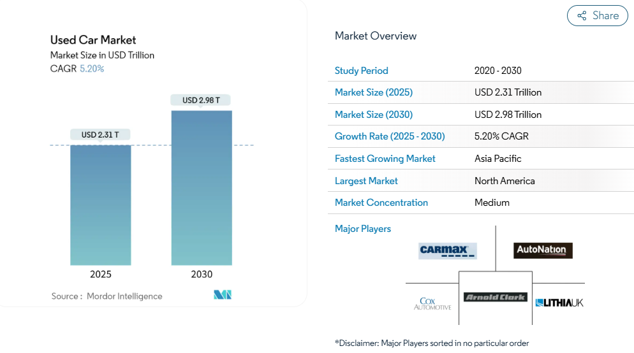This screenshot has width=634, height=353.
Task: Click the Market Concentration label
Action: pyautogui.click(x=381, y=203)
